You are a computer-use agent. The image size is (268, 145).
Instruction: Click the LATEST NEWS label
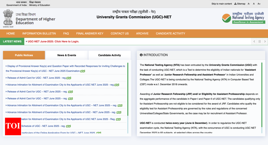pos(12,42)
